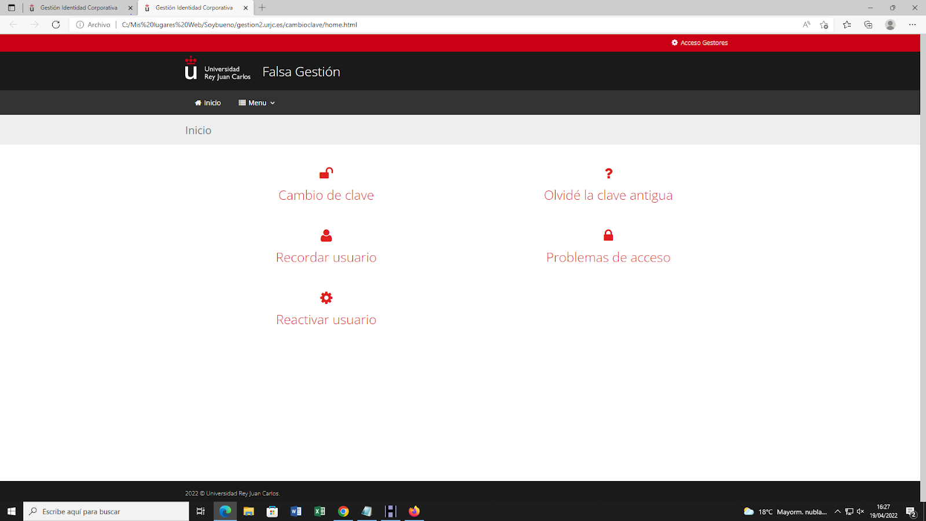Open Chrome from the taskbar
The width and height of the screenshot is (926, 521).
point(343,511)
